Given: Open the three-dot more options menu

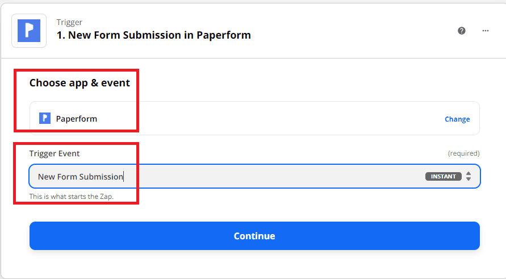Looking at the screenshot, I should tap(486, 31).
